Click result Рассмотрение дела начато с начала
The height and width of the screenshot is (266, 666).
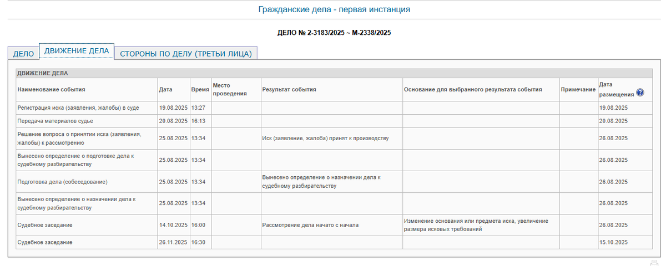tap(310, 225)
